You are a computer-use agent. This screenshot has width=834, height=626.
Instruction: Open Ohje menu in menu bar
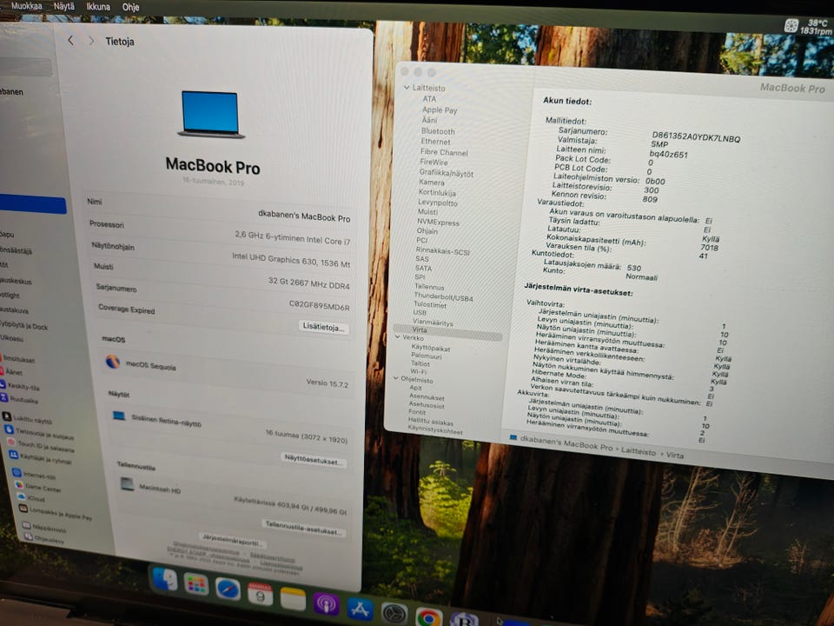131,8
